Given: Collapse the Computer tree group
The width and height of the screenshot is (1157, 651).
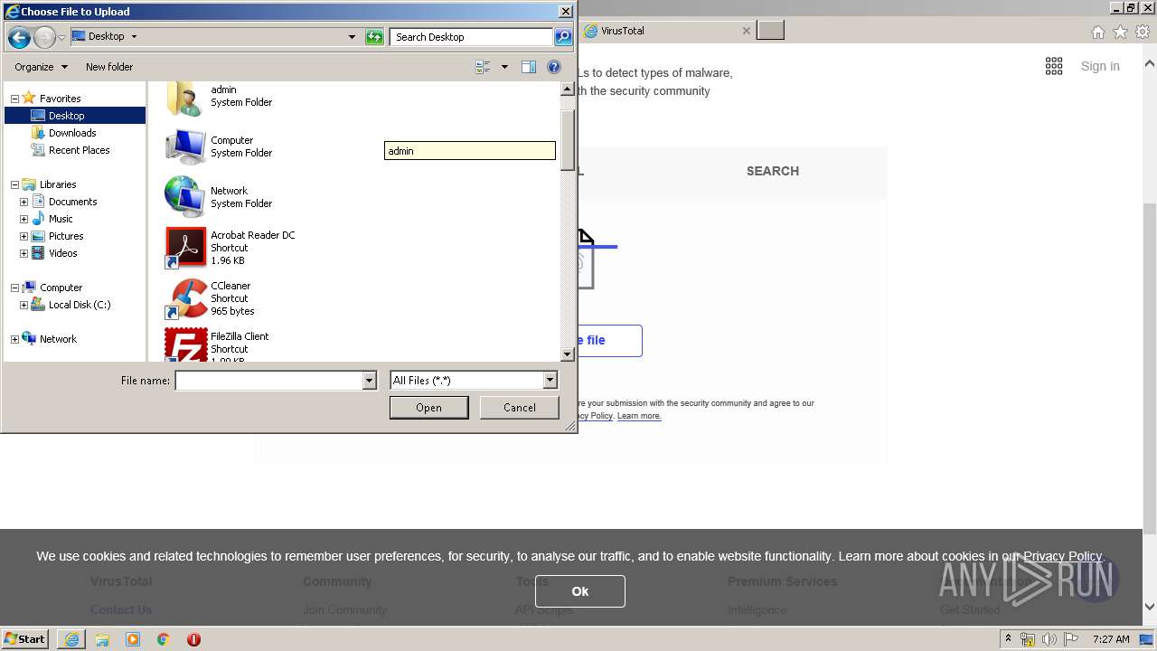Looking at the screenshot, I should click(x=14, y=288).
